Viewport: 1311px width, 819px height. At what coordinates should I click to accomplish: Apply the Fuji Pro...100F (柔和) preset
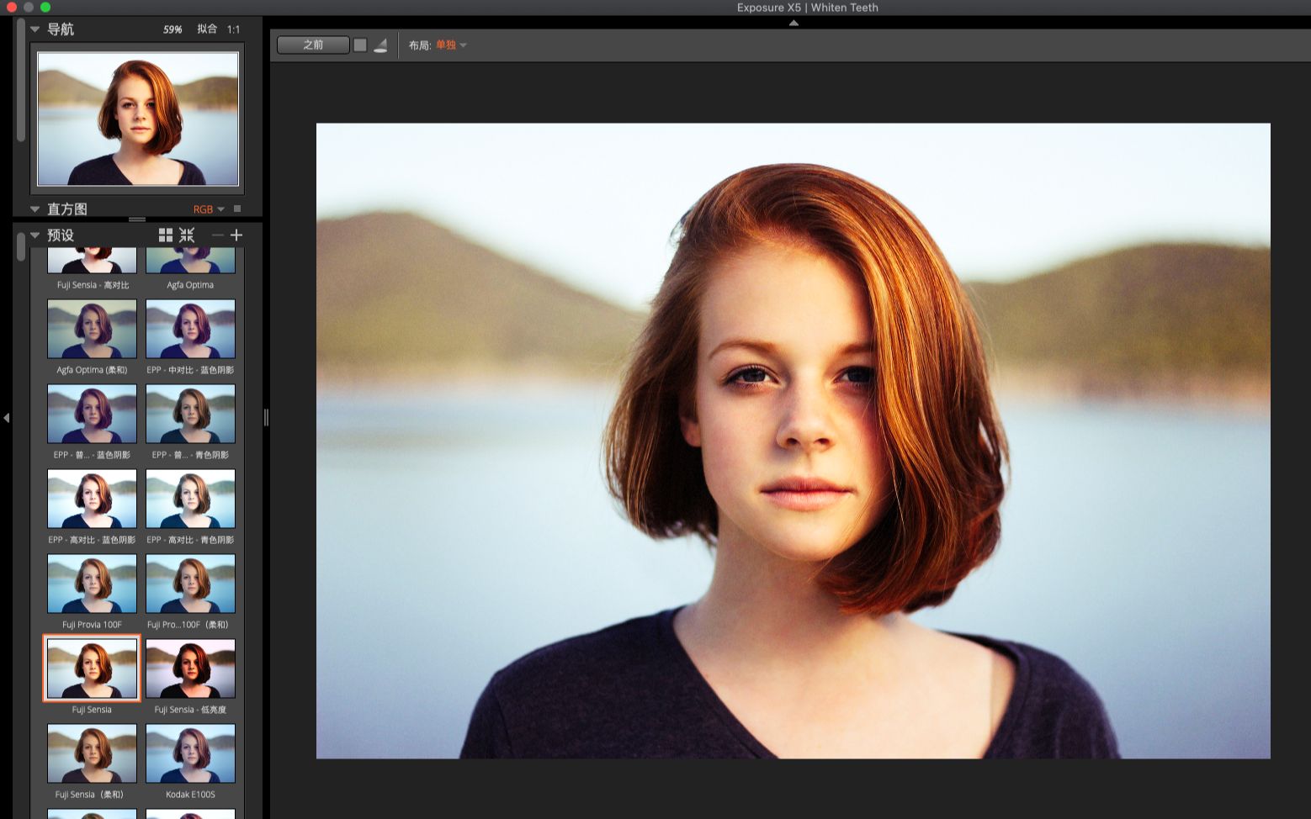point(190,584)
